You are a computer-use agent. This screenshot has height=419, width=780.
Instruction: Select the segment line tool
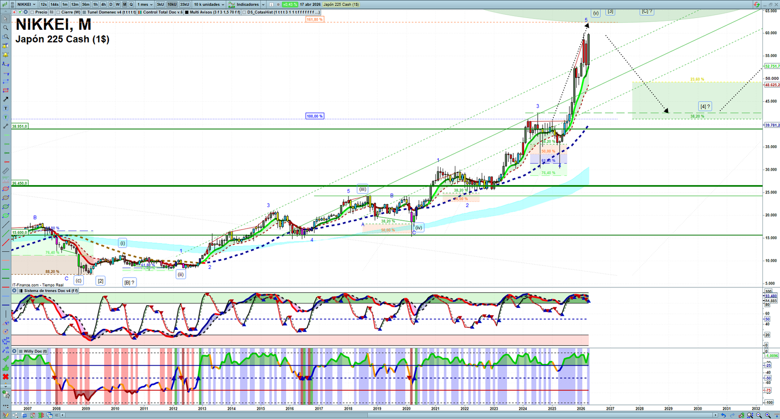click(x=6, y=126)
